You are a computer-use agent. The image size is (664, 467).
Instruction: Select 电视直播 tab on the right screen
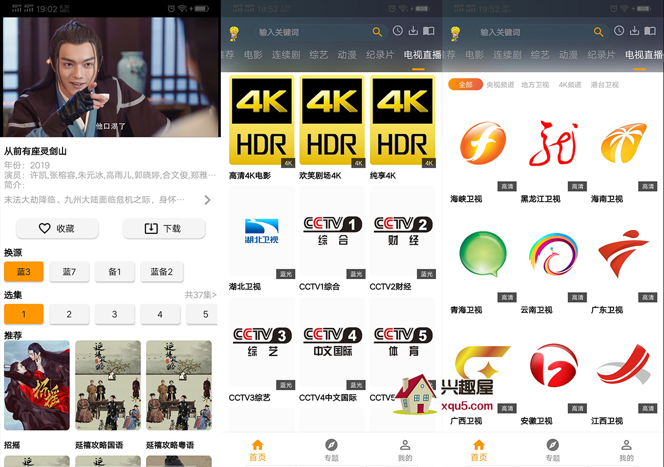coord(644,55)
